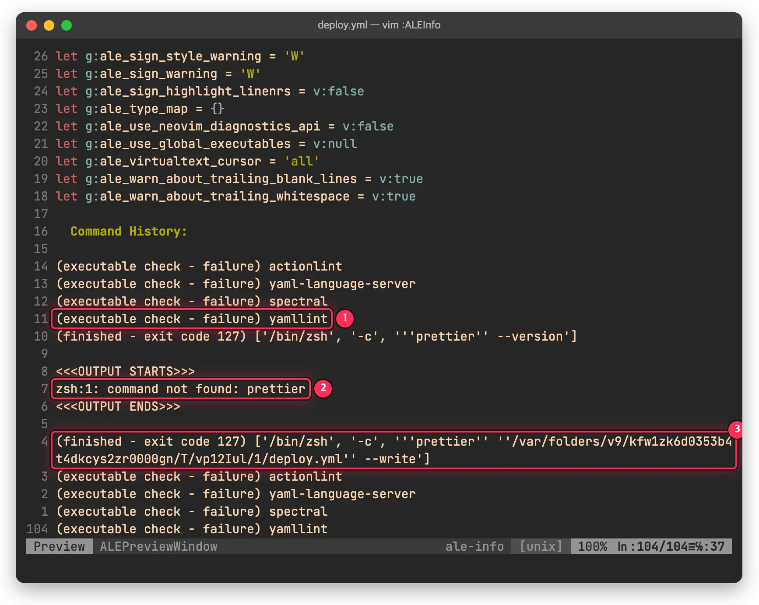Click the '/var/folders/v9' temp path
The height and width of the screenshot is (605, 759).
pos(622,441)
